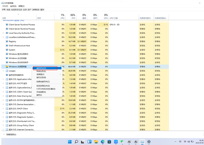
Task: Click the wsappx gear icon
Action: pos(7,71)
